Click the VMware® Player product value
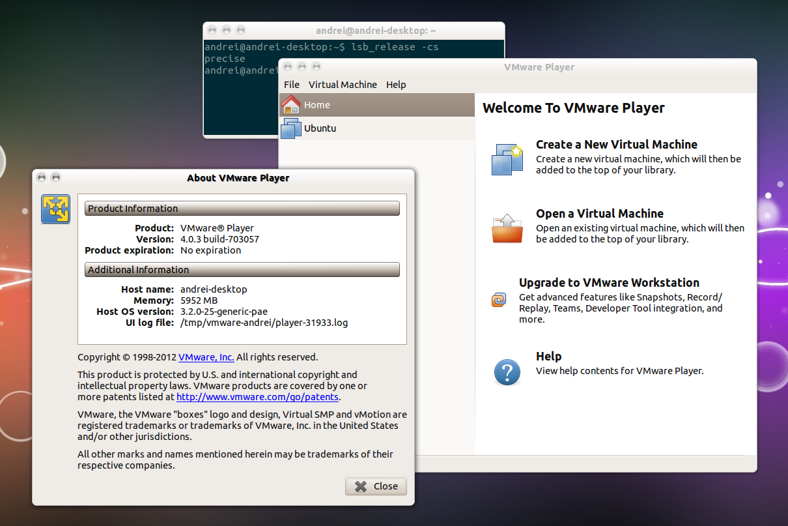The image size is (788, 526). [x=217, y=228]
